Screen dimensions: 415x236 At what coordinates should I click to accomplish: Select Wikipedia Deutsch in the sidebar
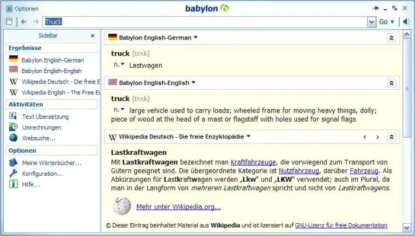60,82
